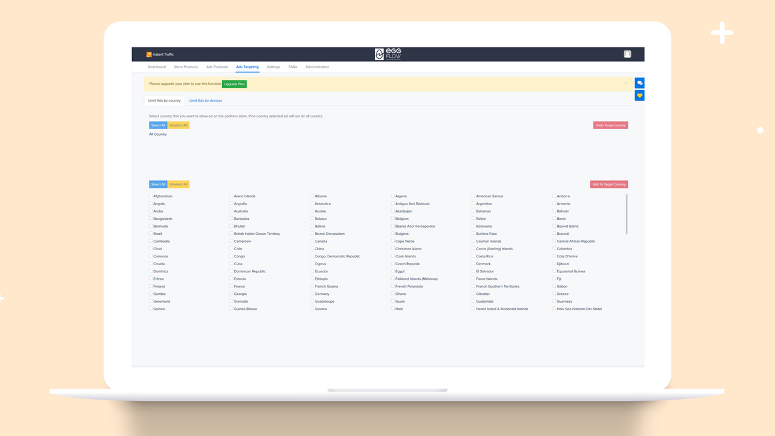Tick the Aland Islands checkbox

coord(231,196)
